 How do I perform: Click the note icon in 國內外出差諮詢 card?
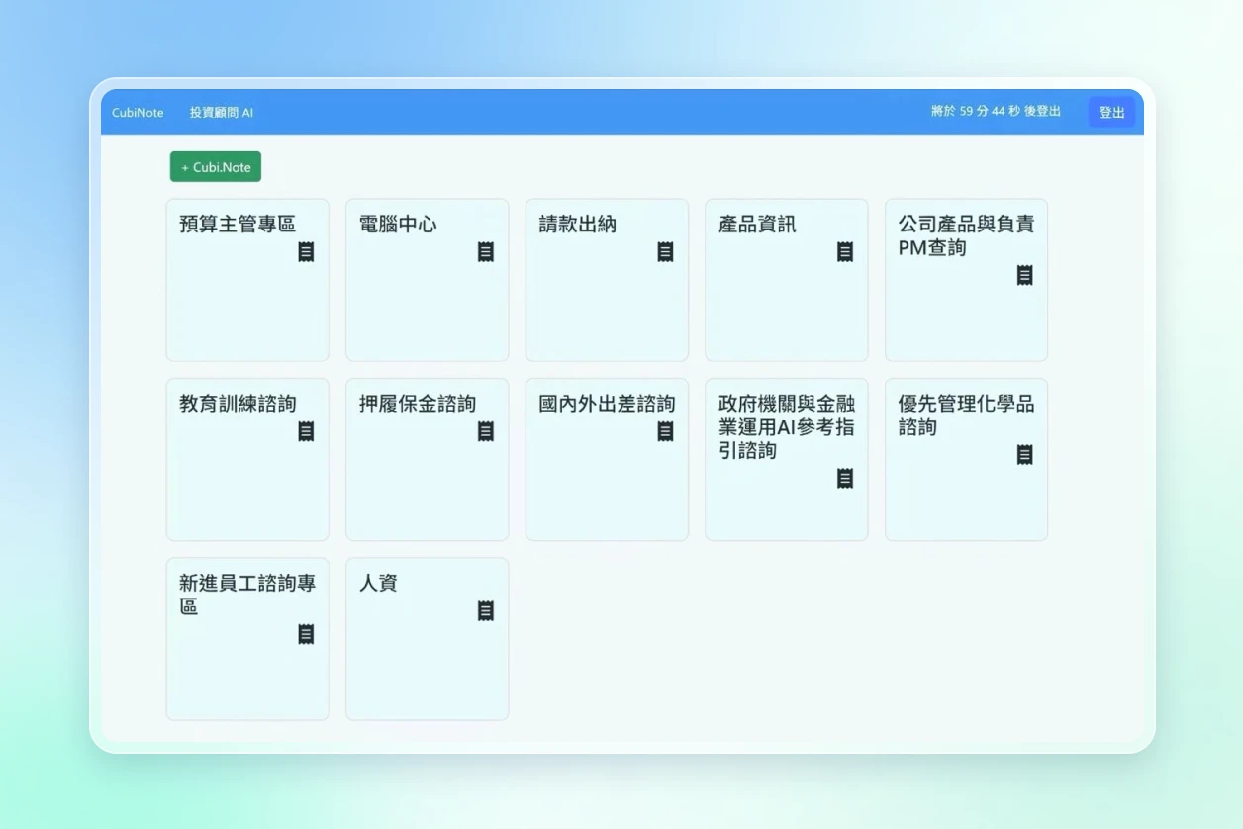[665, 431]
